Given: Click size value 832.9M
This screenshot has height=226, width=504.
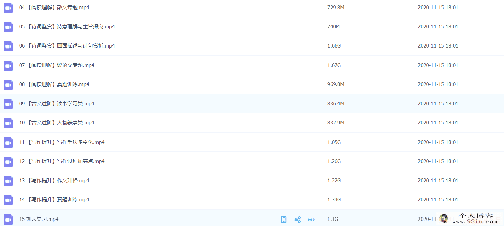Looking at the screenshot, I should coord(336,122).
